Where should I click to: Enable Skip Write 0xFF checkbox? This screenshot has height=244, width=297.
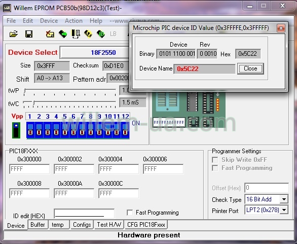[x=215, y=160]
